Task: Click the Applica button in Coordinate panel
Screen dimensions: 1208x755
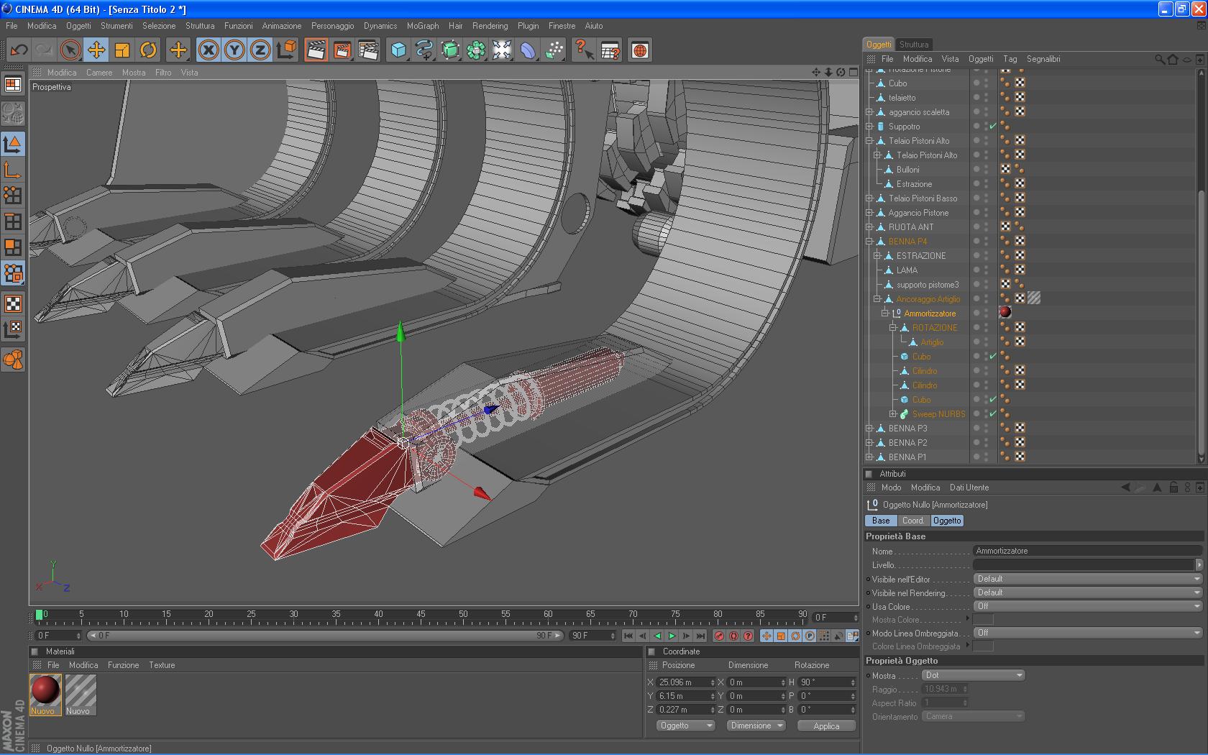Action: coord(826,726)
